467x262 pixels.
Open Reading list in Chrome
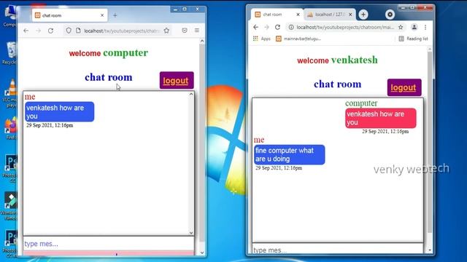coord(414,39)
